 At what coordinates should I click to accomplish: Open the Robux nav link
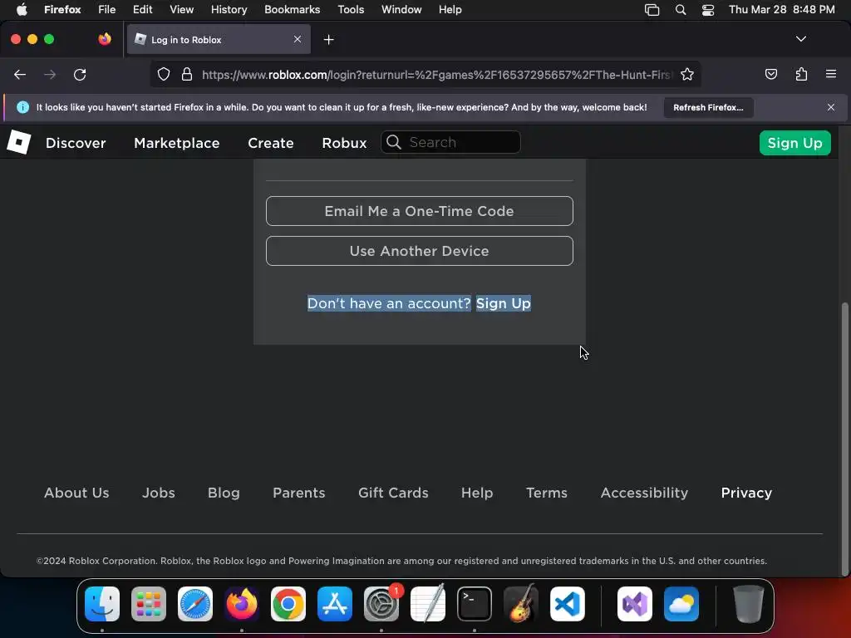[x=344, y=143]
